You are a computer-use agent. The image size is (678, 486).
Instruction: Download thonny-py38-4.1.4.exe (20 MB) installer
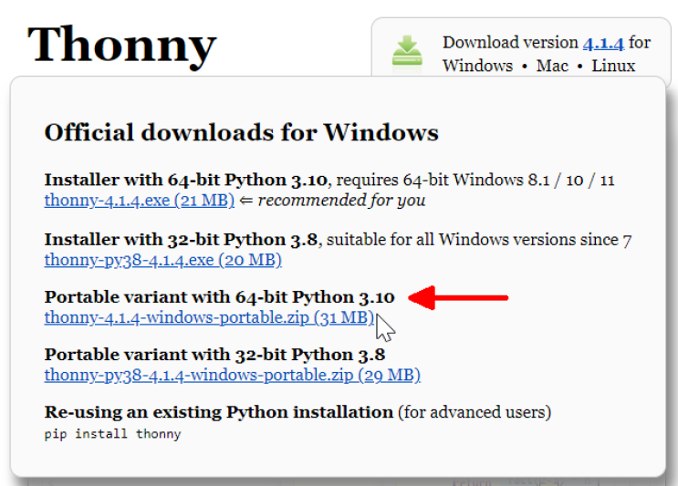point(162,261)
